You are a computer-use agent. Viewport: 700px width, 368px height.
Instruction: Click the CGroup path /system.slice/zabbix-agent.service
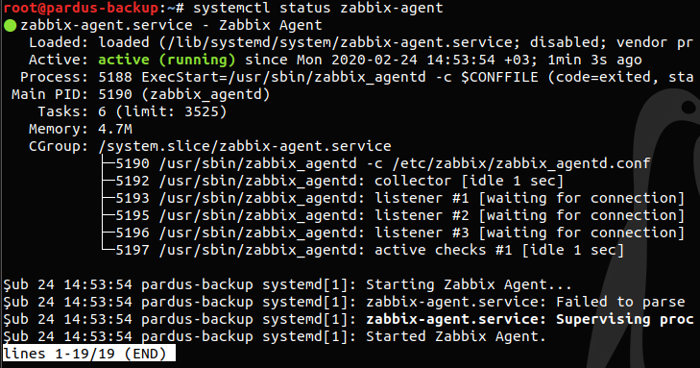245,146
